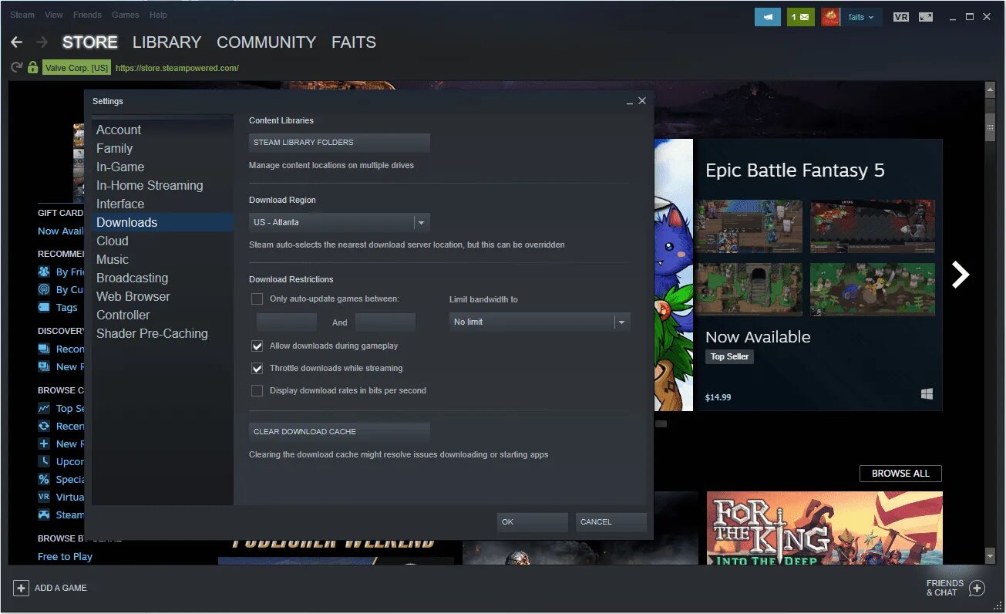Select Shader Pre-Caching settings category
Screen dimensions: 1006x614
[163, 333]
